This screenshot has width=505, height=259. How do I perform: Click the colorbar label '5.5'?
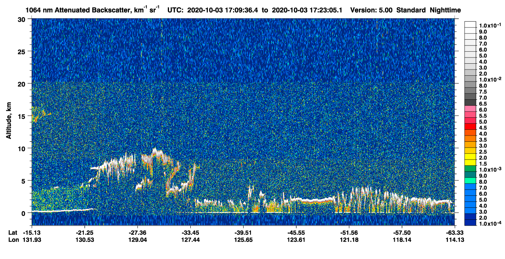[483, 116]
